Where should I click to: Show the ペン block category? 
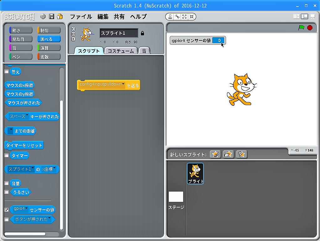[x=21, y=57]
